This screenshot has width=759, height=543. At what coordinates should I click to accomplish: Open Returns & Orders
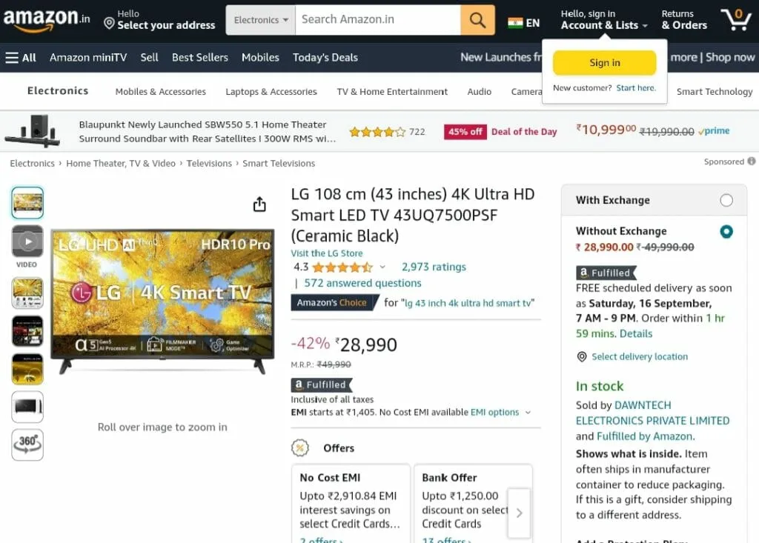click(684, 20)
